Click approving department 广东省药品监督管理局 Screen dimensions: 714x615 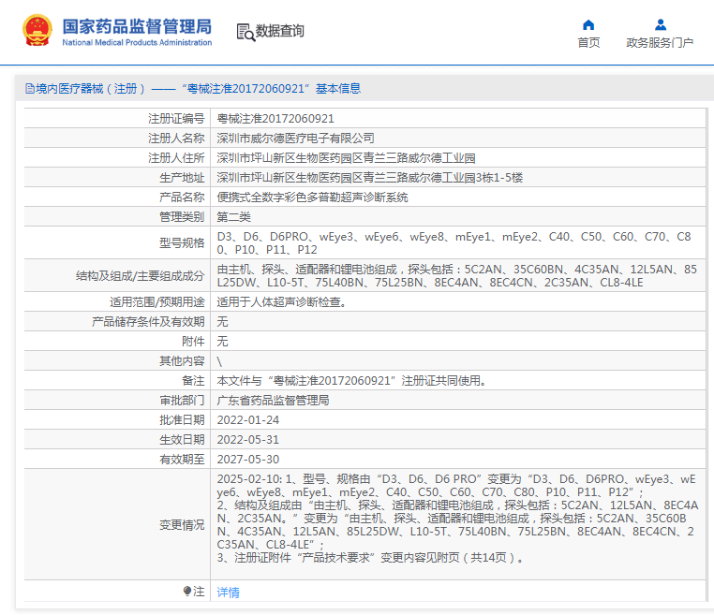tap(273, 401)
